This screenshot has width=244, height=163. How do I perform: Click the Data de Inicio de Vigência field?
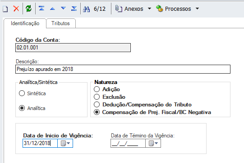point(40,143)
